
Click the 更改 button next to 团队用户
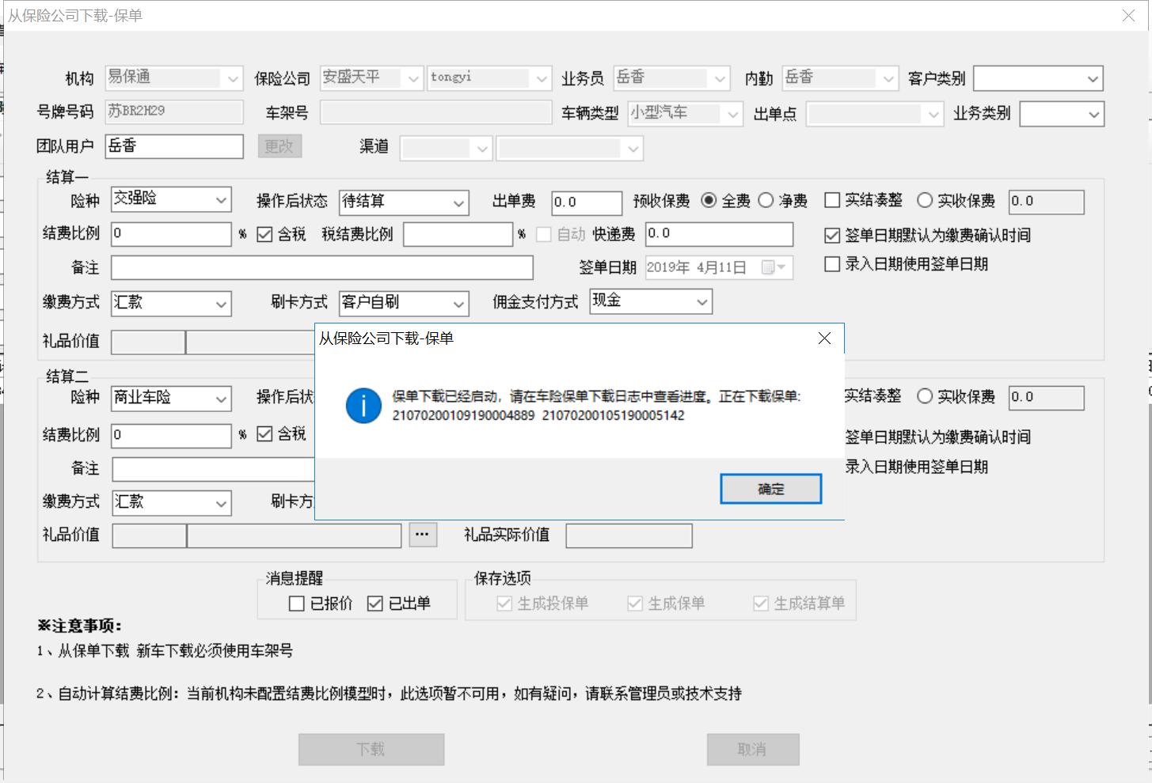[x=279, y=146]
